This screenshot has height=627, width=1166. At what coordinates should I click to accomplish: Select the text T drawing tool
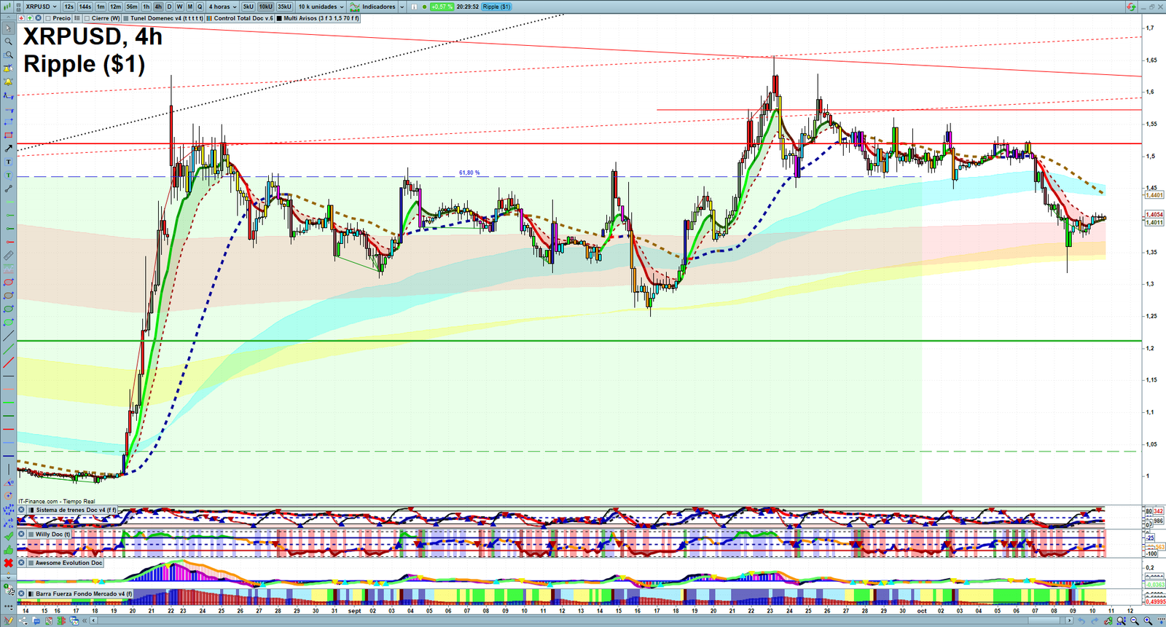pos(8,162)
